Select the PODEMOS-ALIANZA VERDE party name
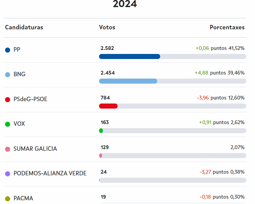Screen dimensions: 255x204 [50, 173]
